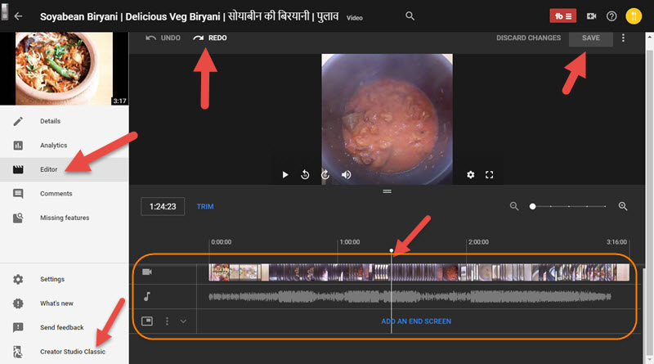Click the 1:00:00 timeline ruler label
Image resolution: width=654 pixels, height=364 pixels.
click(350, 242)
